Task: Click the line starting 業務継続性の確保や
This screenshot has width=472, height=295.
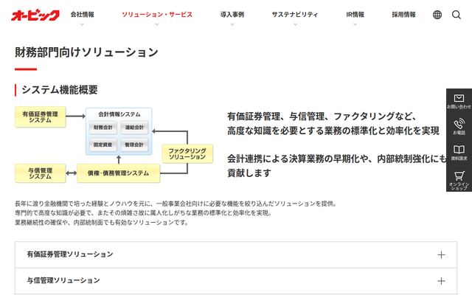Action: pyautogui.click(x=102, y=223)
